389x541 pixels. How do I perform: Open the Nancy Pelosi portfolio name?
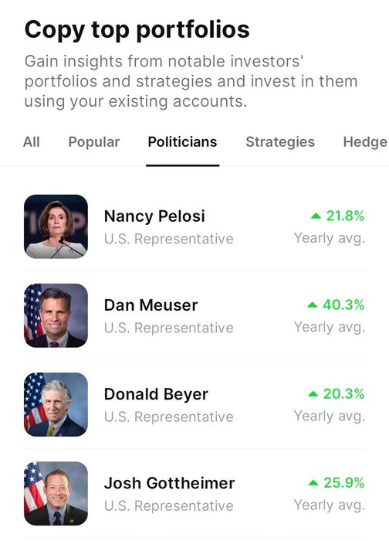[x=154, y=216]
